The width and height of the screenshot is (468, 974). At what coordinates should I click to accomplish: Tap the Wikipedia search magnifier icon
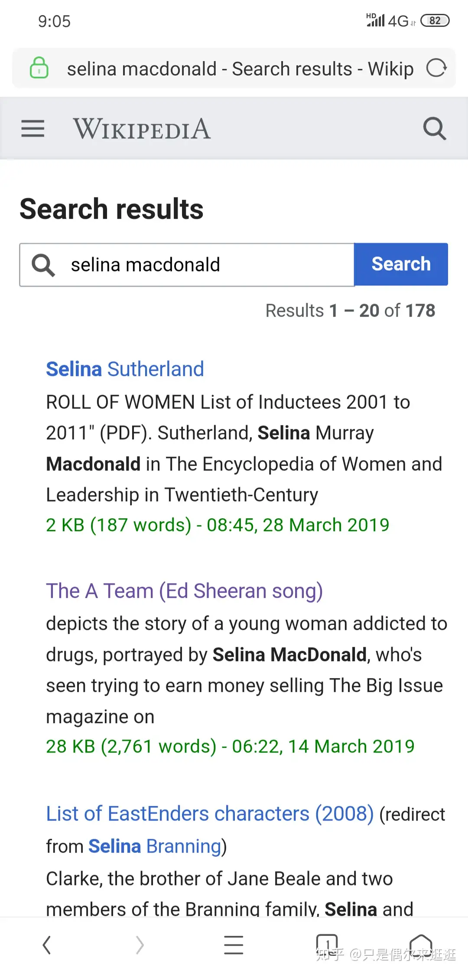[434, 128]
